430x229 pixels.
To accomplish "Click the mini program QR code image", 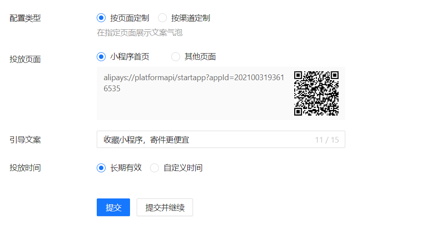I will click(316, 93).
